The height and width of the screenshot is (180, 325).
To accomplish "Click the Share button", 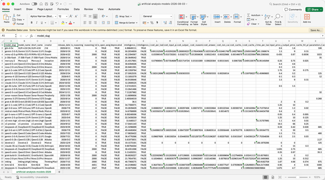I will (x=314, y=9).
